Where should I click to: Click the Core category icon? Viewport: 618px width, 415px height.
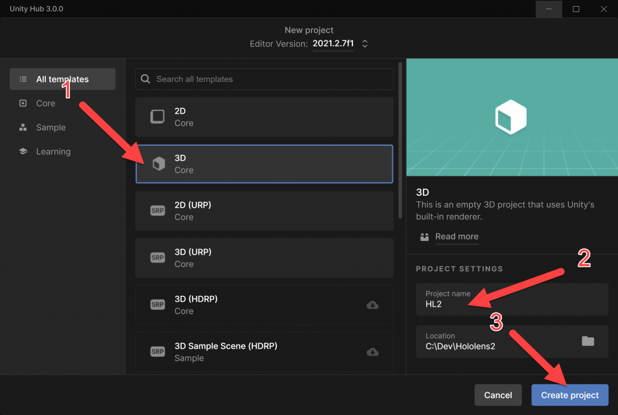pos(24,103)
